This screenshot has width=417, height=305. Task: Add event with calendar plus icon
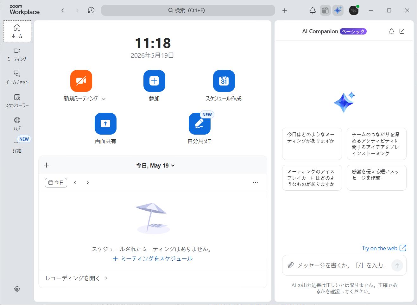point(47,165)
